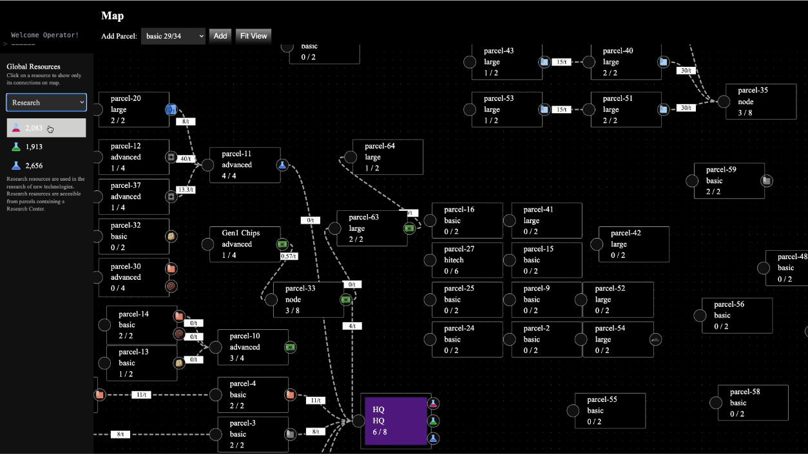808x454 pixels.
Task: Click the resource icon on parcel-59
Action: 766,181
